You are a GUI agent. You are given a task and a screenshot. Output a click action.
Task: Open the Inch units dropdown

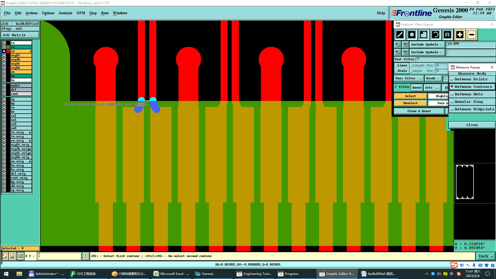(486, 256)
